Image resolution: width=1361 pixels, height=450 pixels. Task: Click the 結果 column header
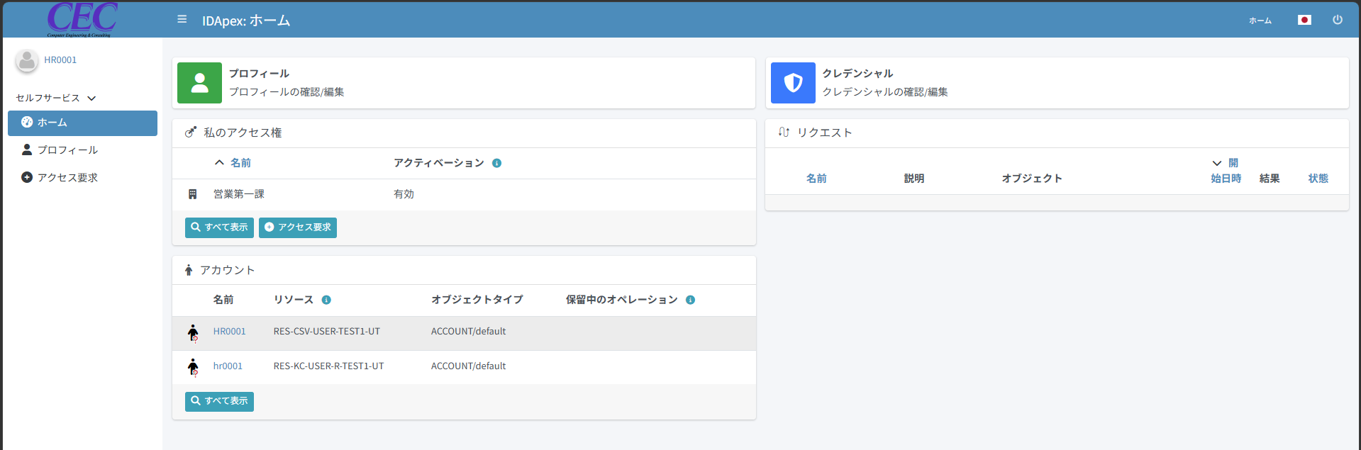1270,179
